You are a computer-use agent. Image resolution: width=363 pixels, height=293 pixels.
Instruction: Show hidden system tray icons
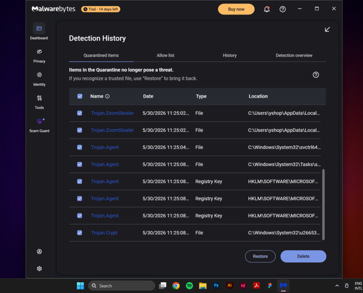(x=337, y=286)
